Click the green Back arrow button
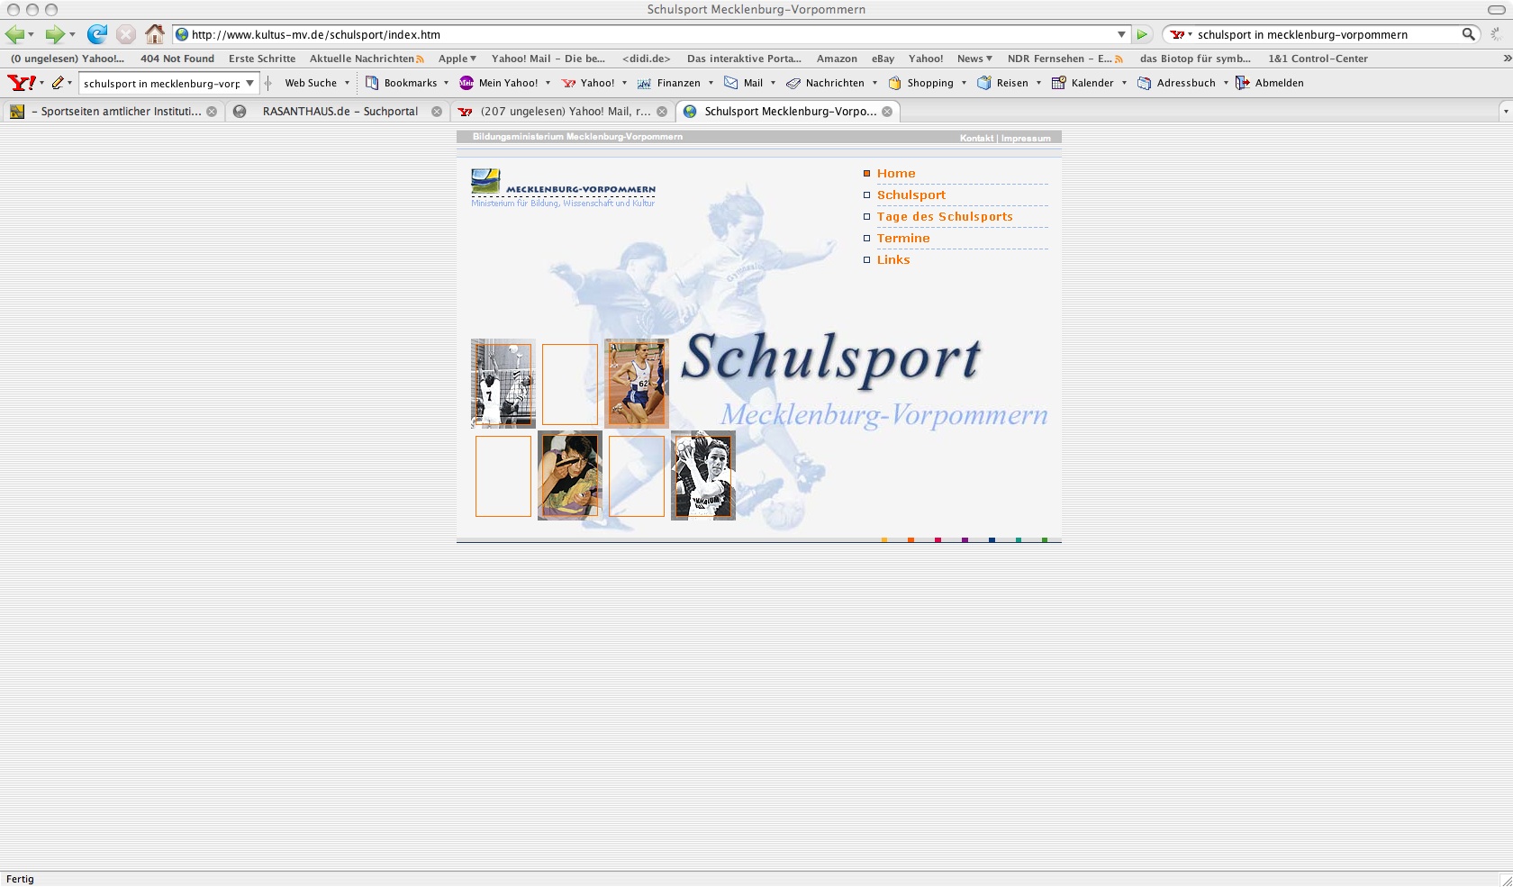The image size is (1513, 887). coord(14,34)
